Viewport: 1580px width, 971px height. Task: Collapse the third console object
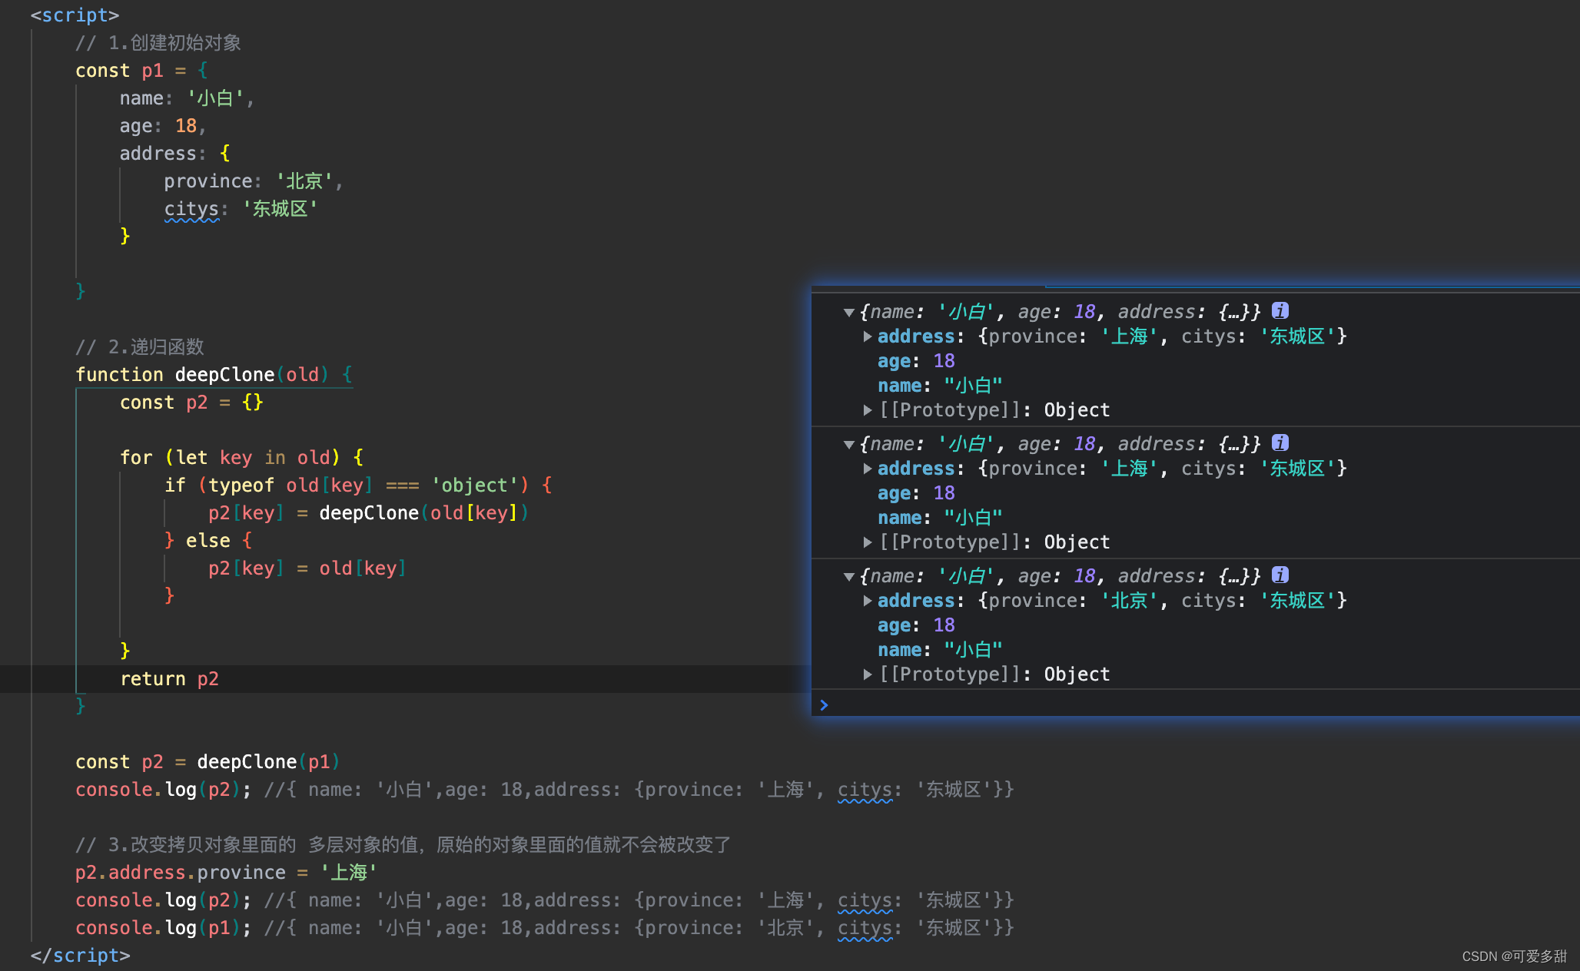pos(848,576)
